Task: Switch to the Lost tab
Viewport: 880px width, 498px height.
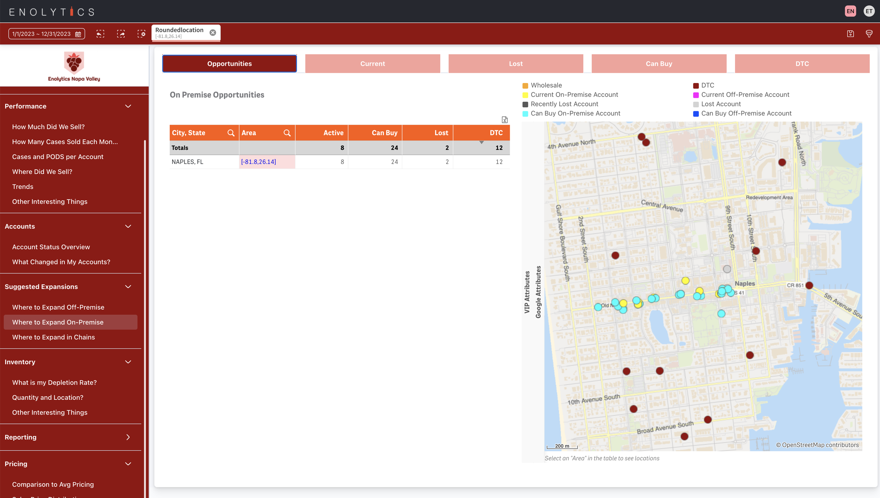Action: [x=516, y=64]
